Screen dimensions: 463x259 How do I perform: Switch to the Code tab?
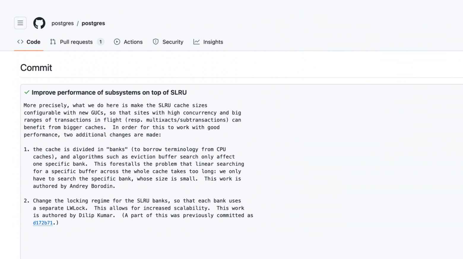(29, 42)
